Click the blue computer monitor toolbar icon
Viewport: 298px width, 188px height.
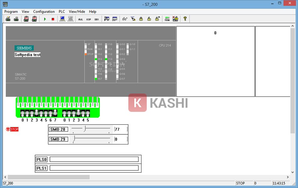(x=62, y=19)
